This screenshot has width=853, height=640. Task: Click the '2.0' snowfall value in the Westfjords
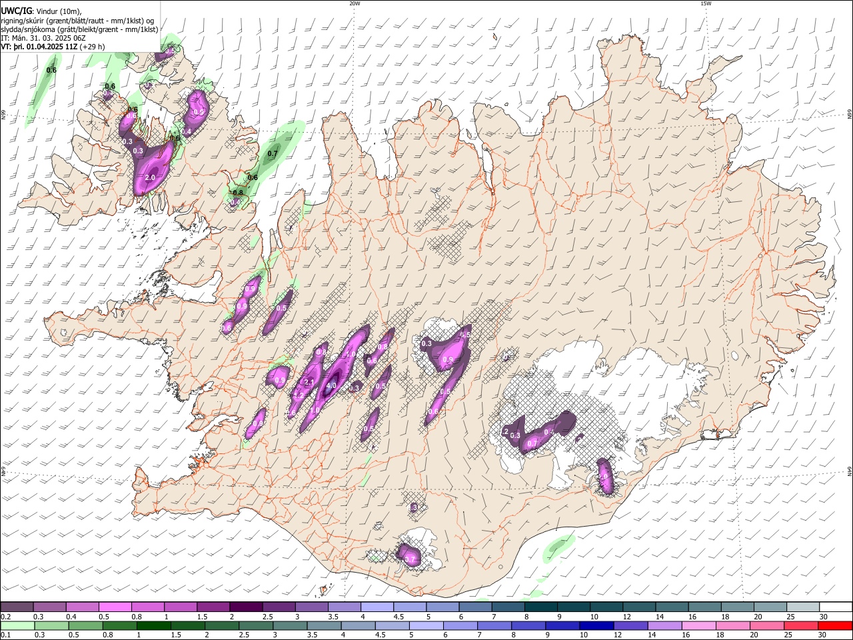150,178
